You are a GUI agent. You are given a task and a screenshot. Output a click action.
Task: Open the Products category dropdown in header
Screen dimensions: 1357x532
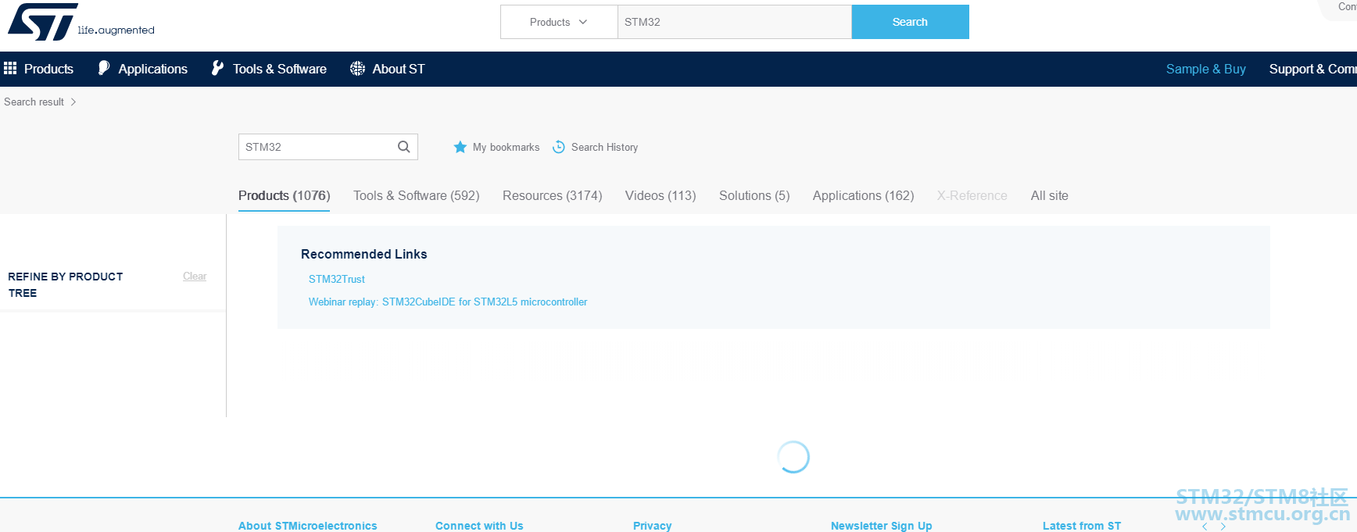[559, 22]
